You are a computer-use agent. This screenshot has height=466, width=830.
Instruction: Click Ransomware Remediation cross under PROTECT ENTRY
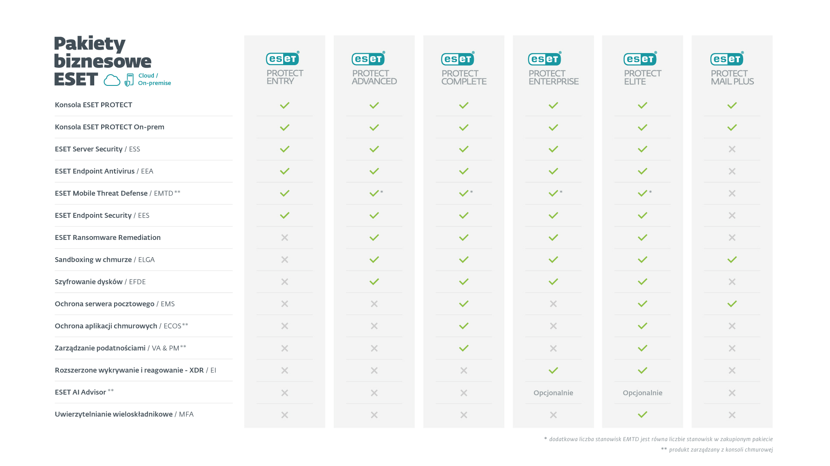coord(284,238)
